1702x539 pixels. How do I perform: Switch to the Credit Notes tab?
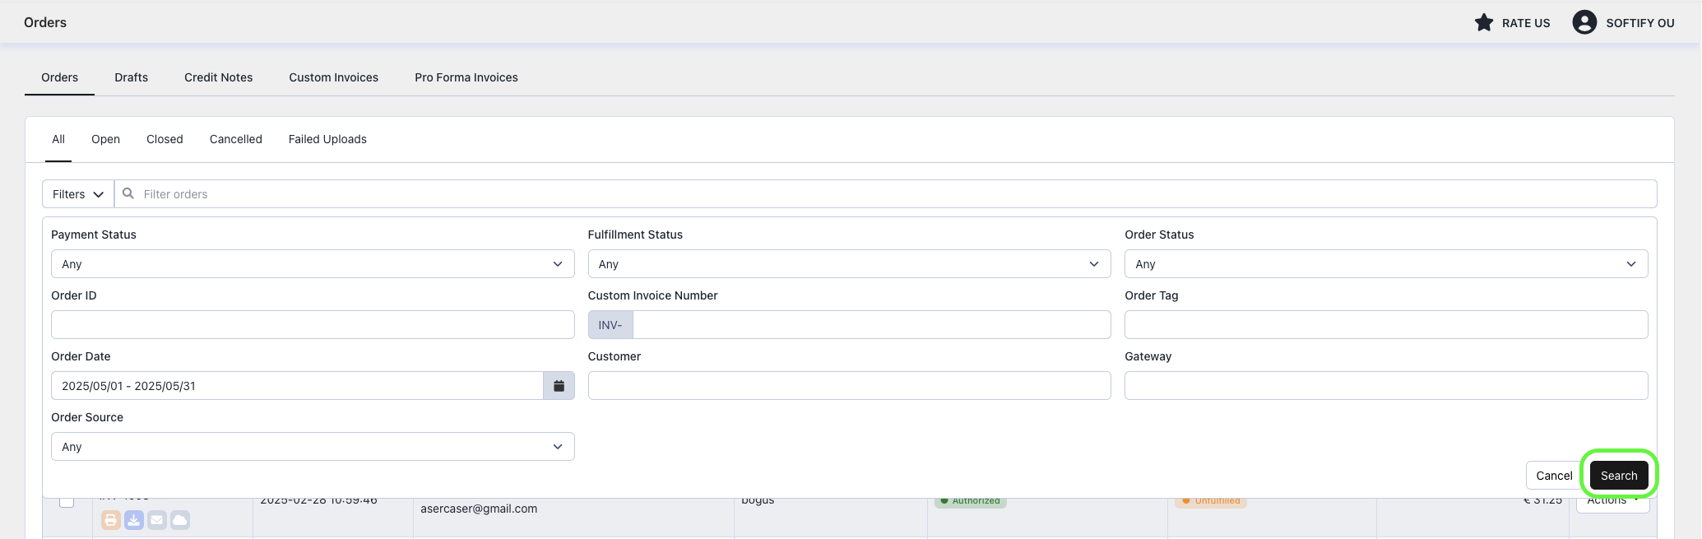coord(218,77)
